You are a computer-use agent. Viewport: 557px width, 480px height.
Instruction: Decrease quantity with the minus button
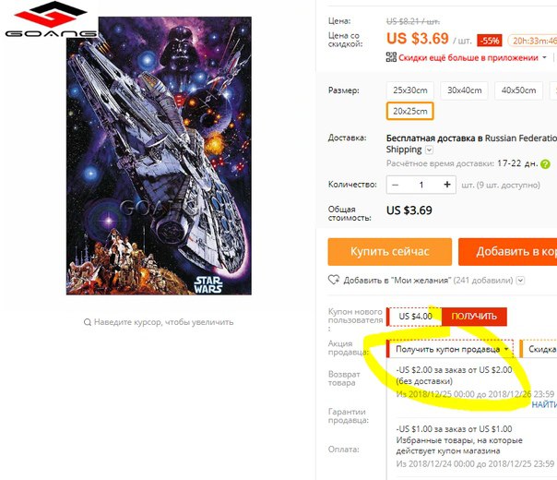(395, 185)
